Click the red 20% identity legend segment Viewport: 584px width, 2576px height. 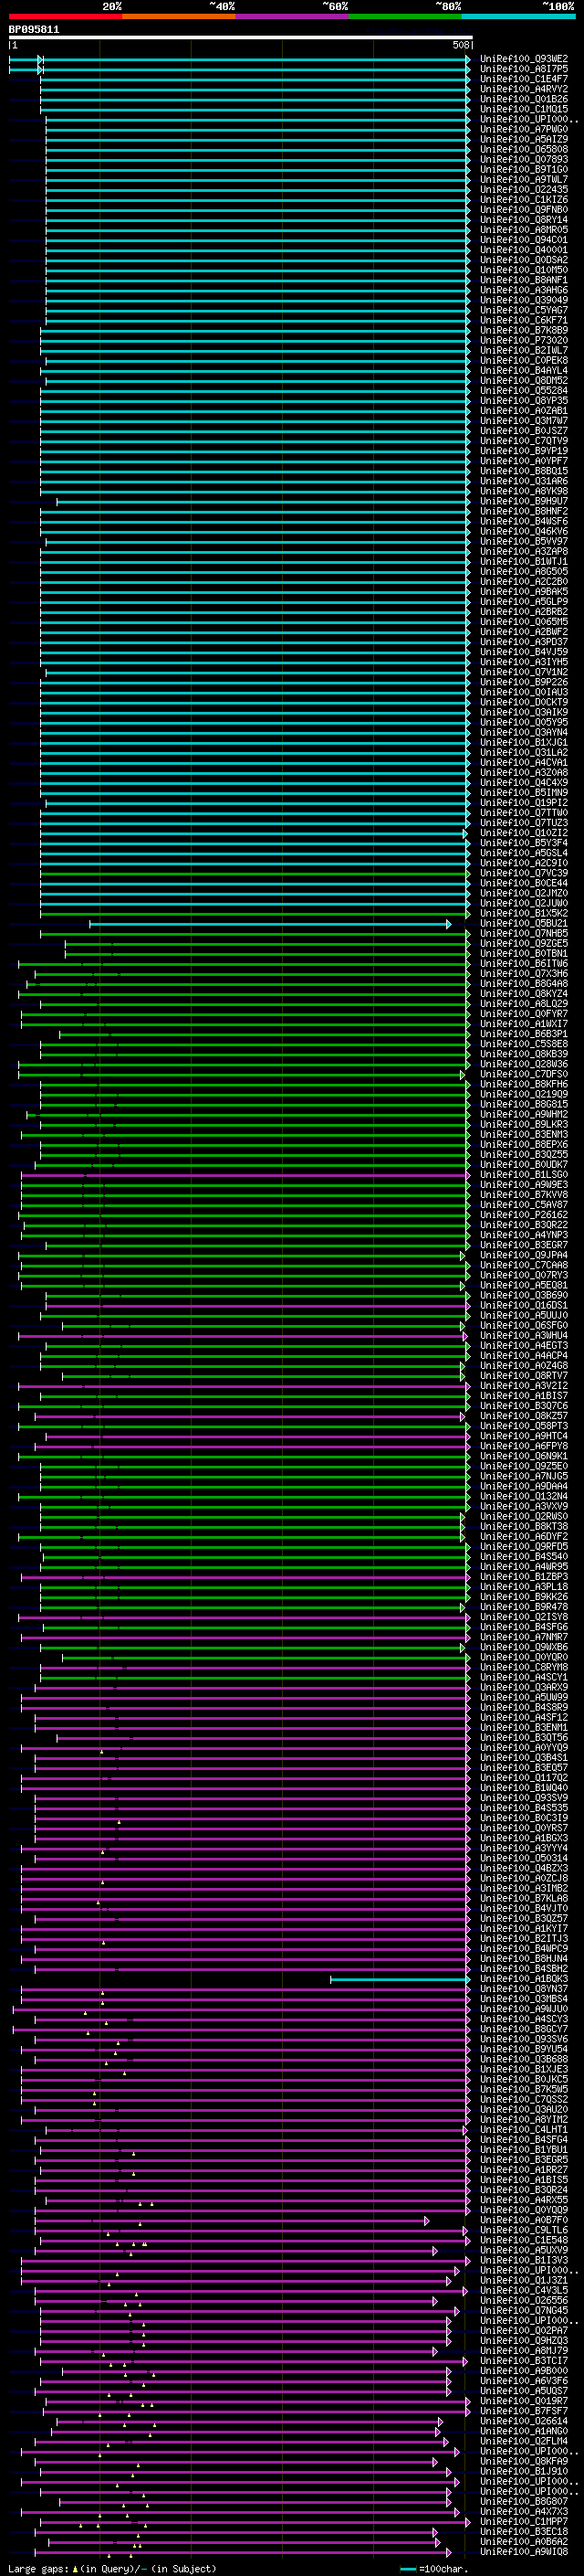[x=65, y=16]
